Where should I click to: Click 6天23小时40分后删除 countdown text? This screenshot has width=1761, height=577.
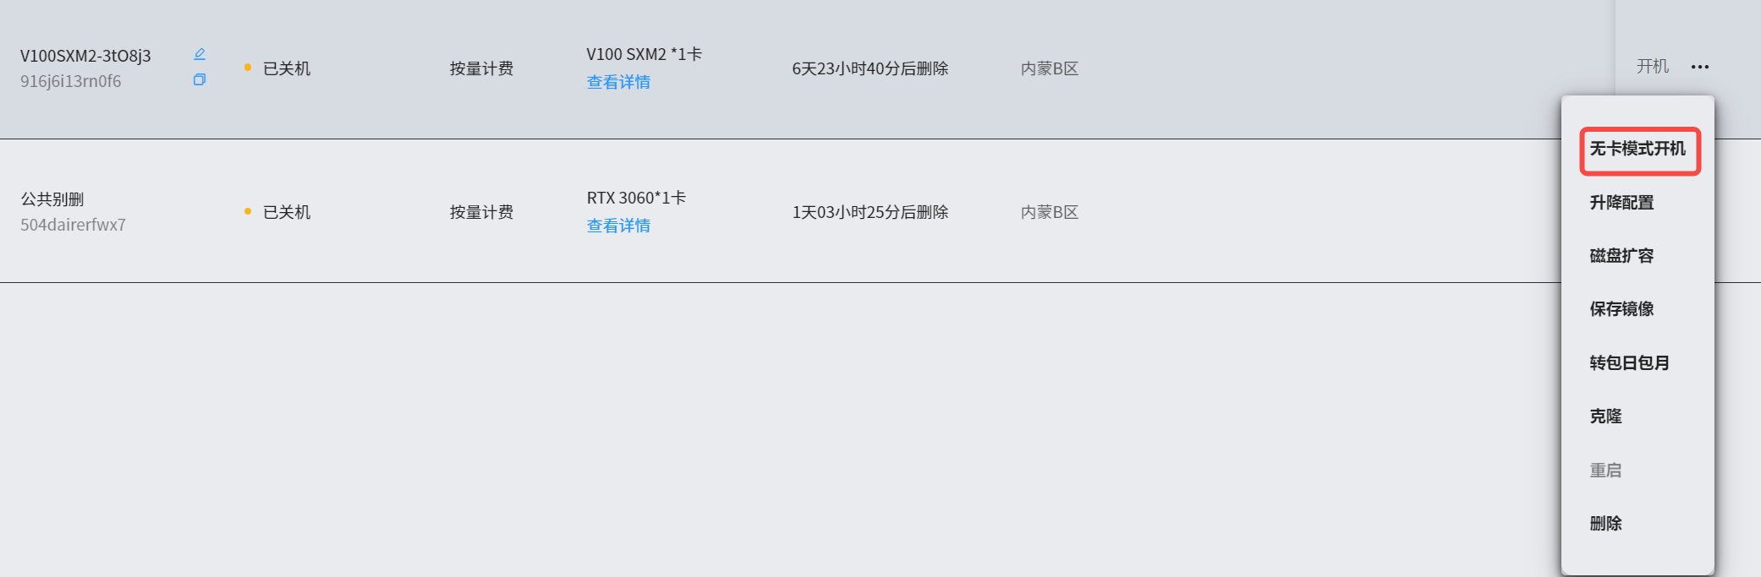[870, 68]
